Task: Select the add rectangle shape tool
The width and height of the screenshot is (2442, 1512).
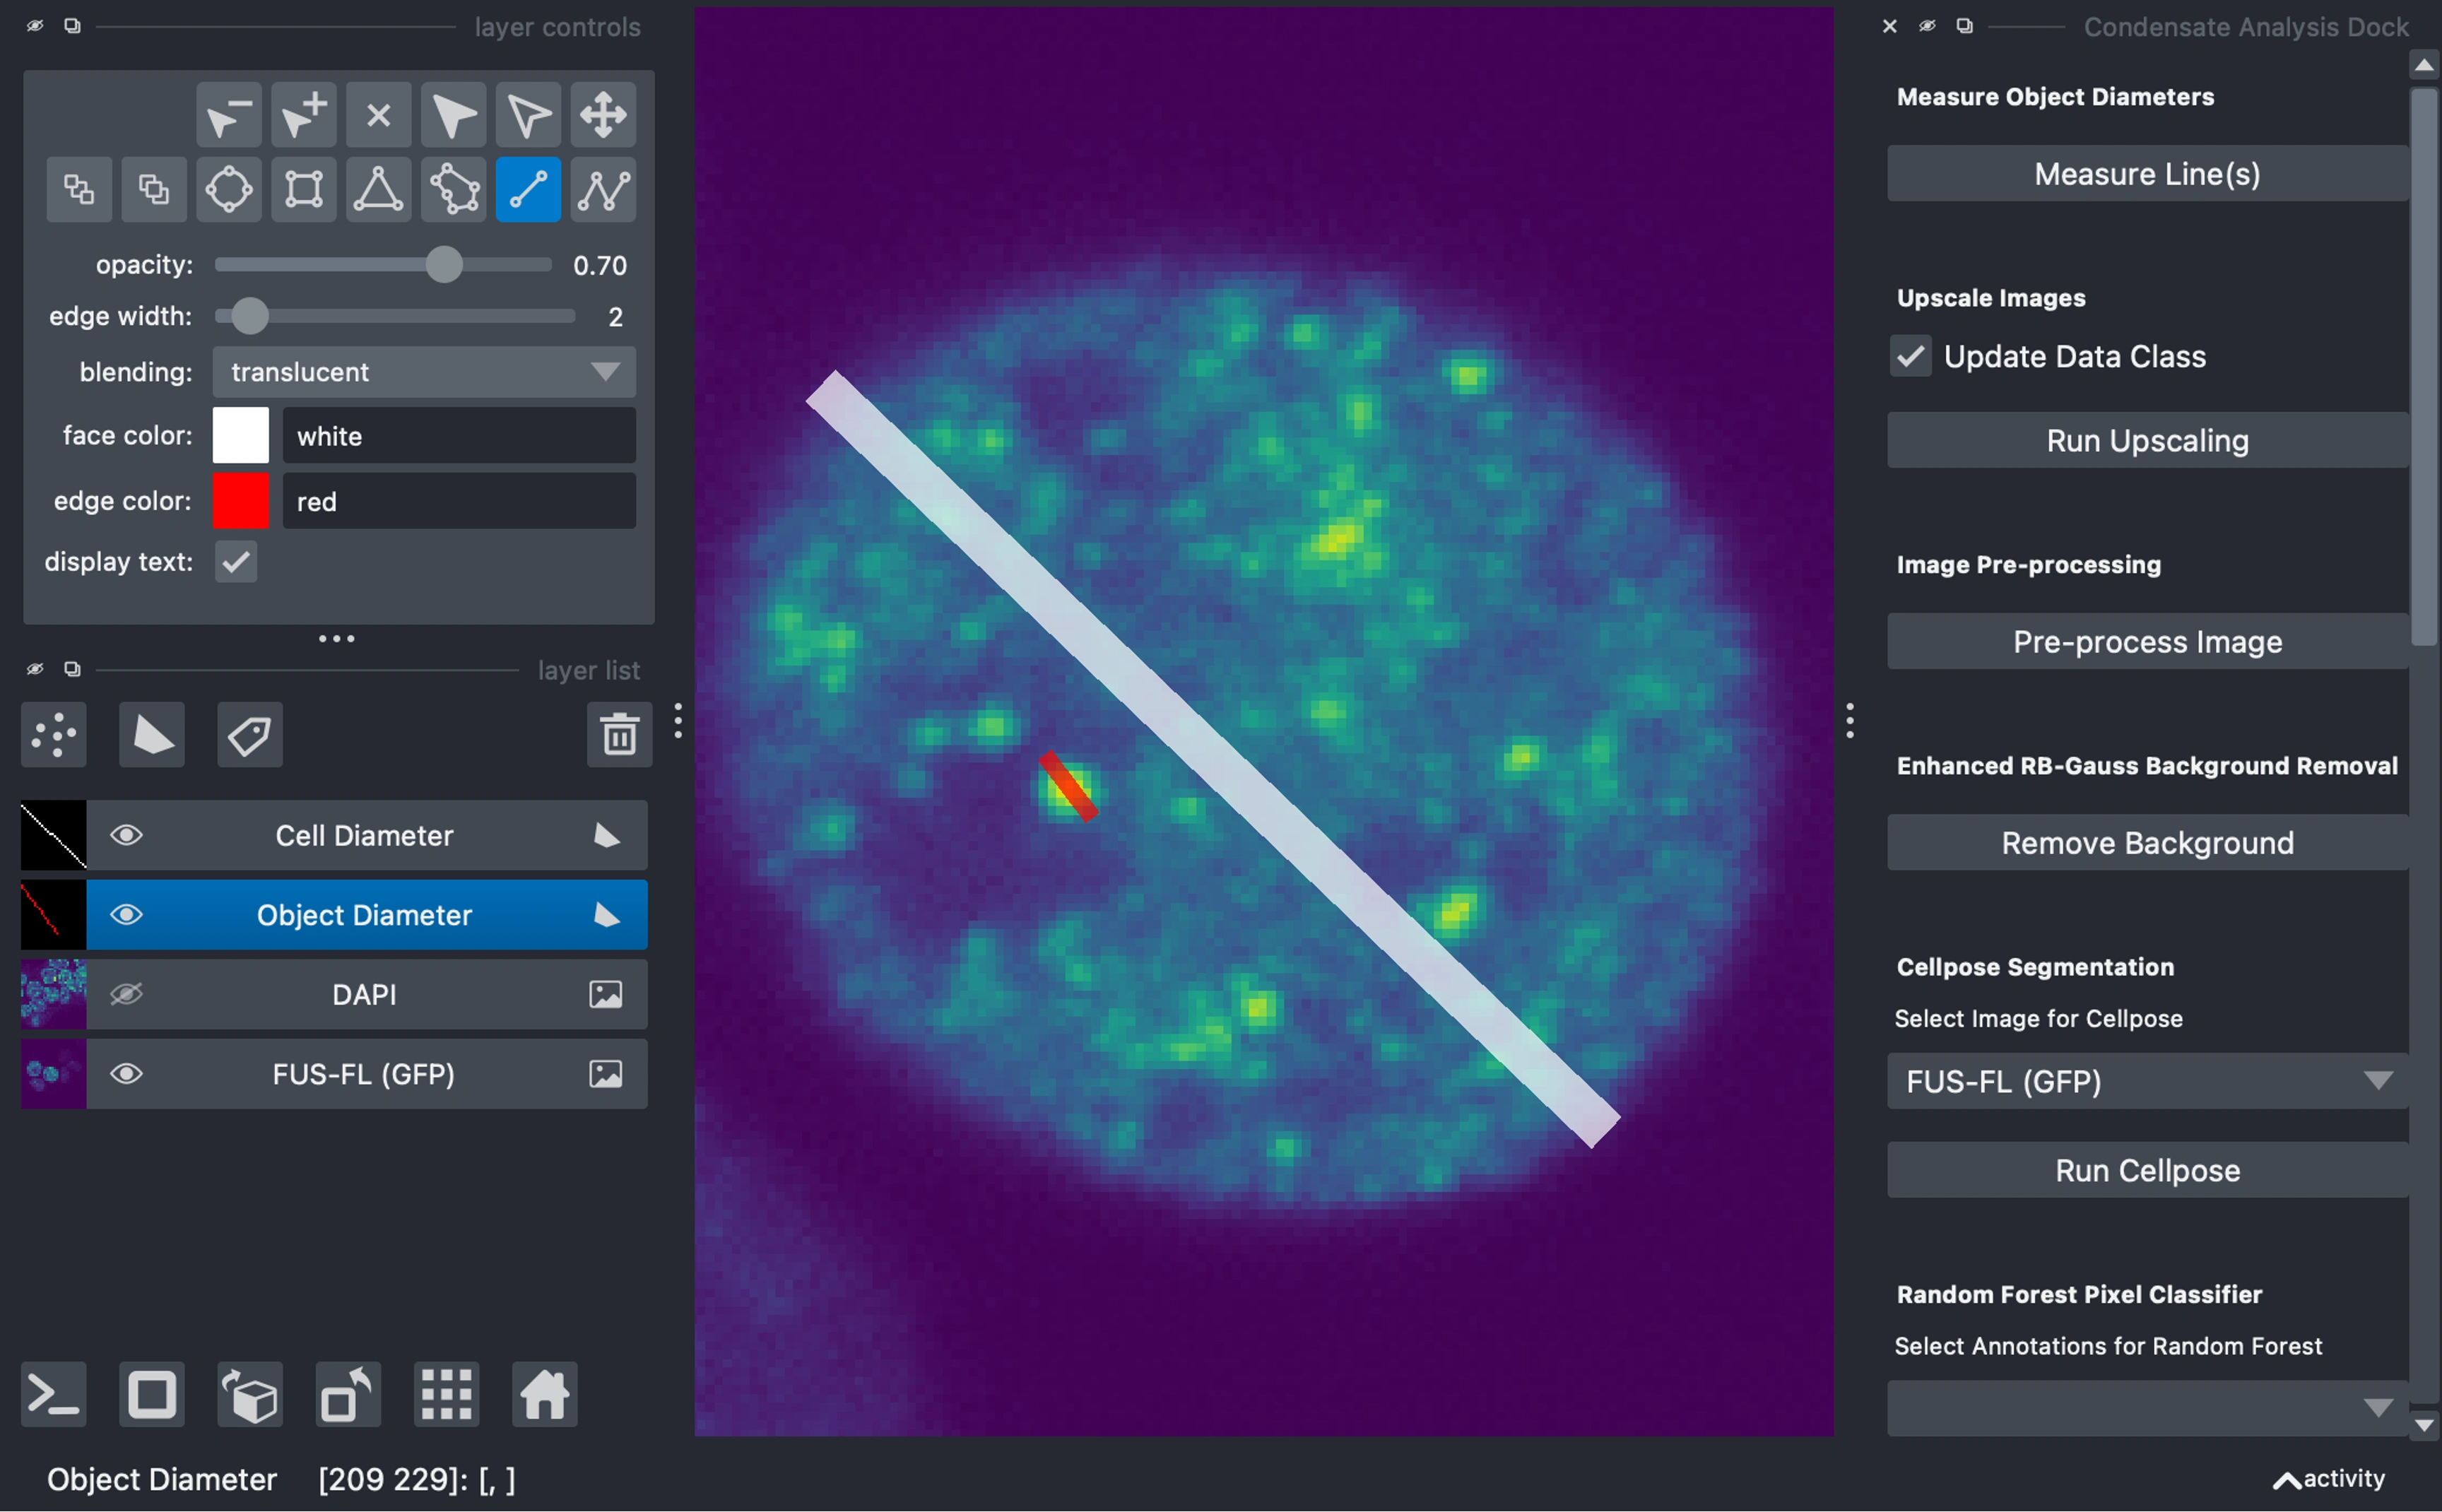Action: pyautogui.click(x=303, y=189)
